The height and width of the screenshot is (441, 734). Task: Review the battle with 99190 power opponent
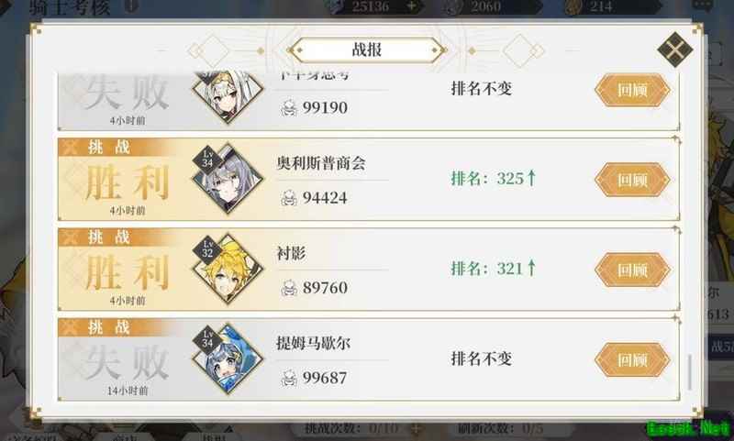pos(632,90)
